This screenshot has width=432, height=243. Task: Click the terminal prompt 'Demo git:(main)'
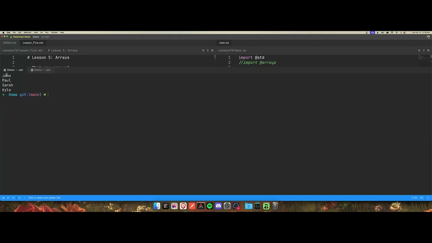tap(25, 94)
